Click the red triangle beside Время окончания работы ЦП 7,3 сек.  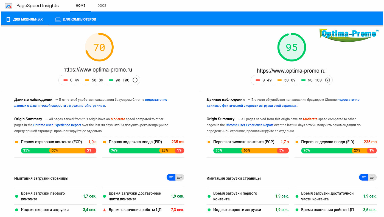click(x=104, y=210)
